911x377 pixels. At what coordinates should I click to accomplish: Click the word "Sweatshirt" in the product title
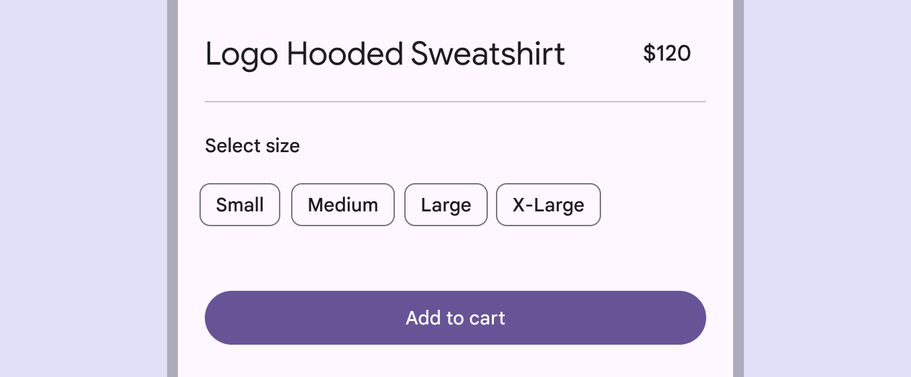pos(488,54)
